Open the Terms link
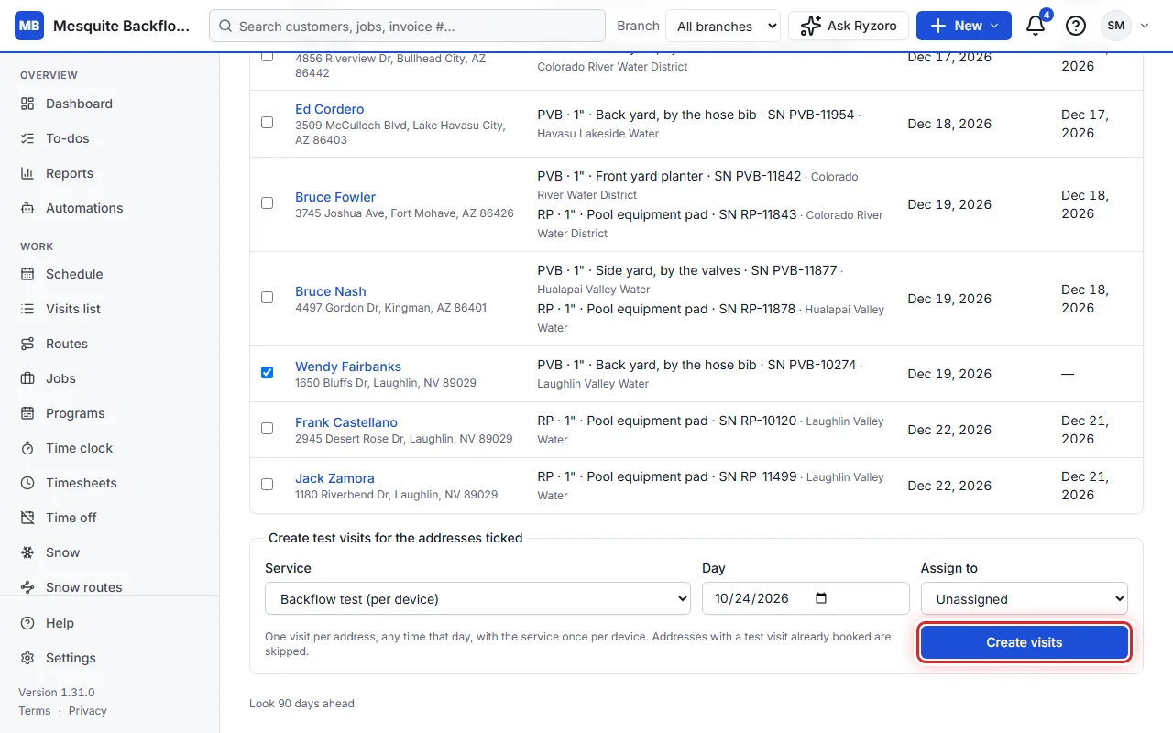This screenshot has height=733, width=1173. pyautogui.click(x=35, y=711)
